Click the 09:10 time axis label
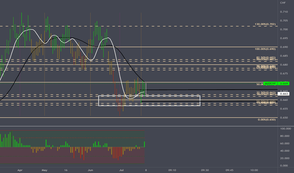 point(172,170)
